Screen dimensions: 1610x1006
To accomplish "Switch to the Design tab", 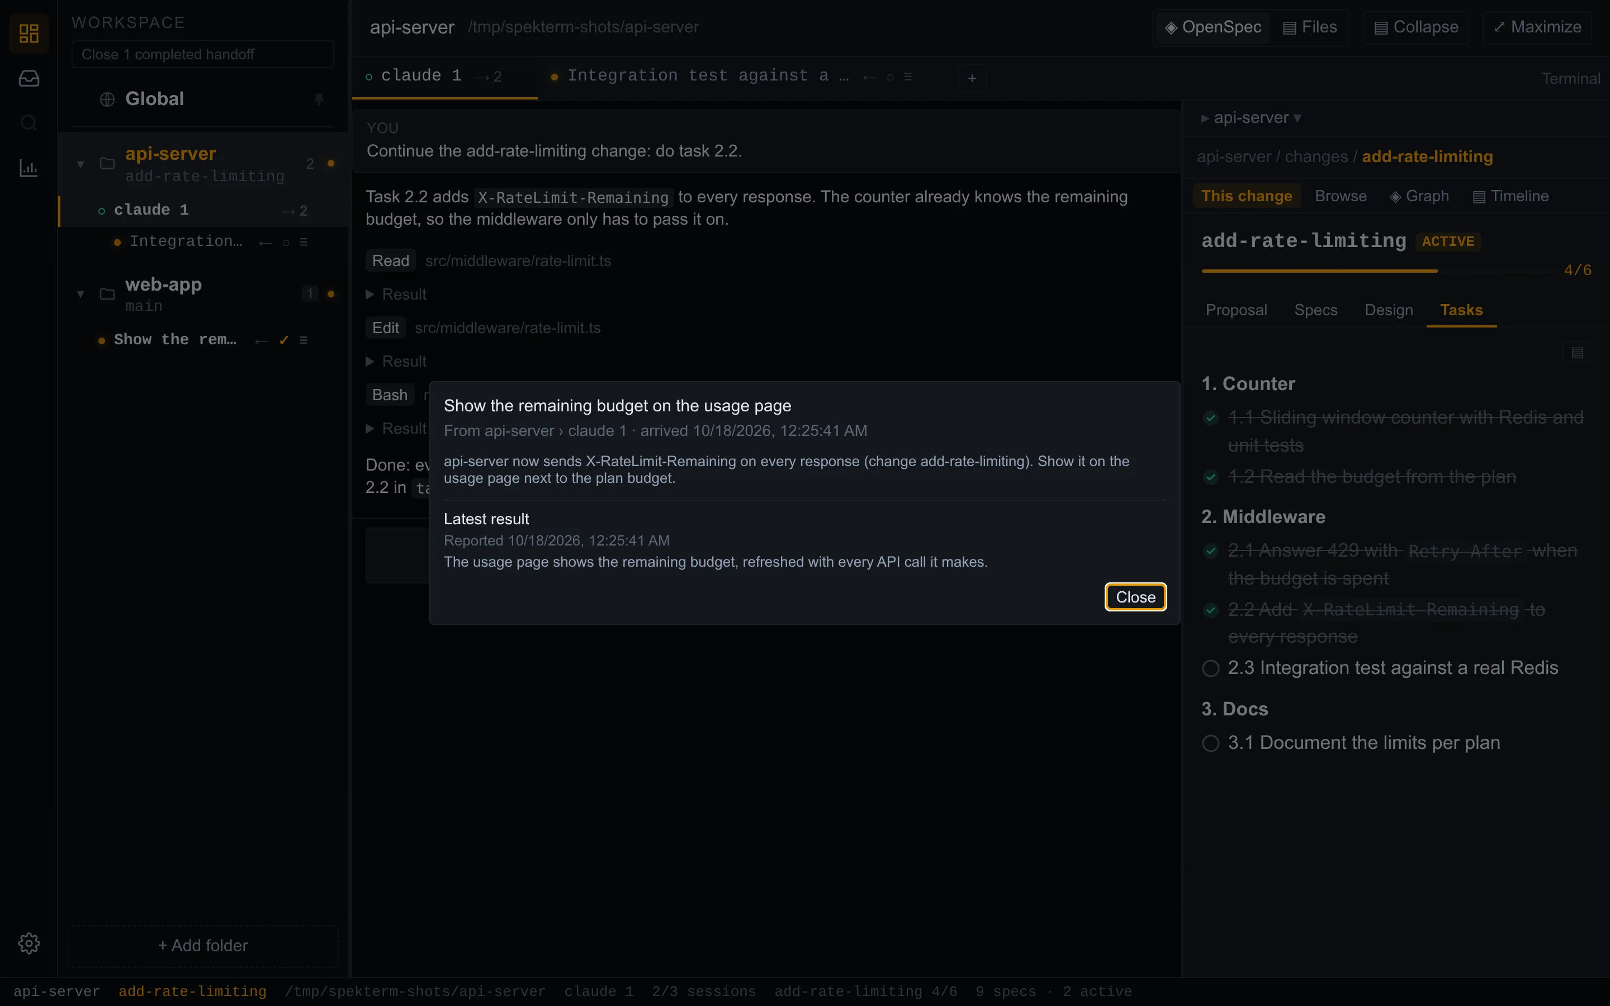I will (x=1389, y=310).
